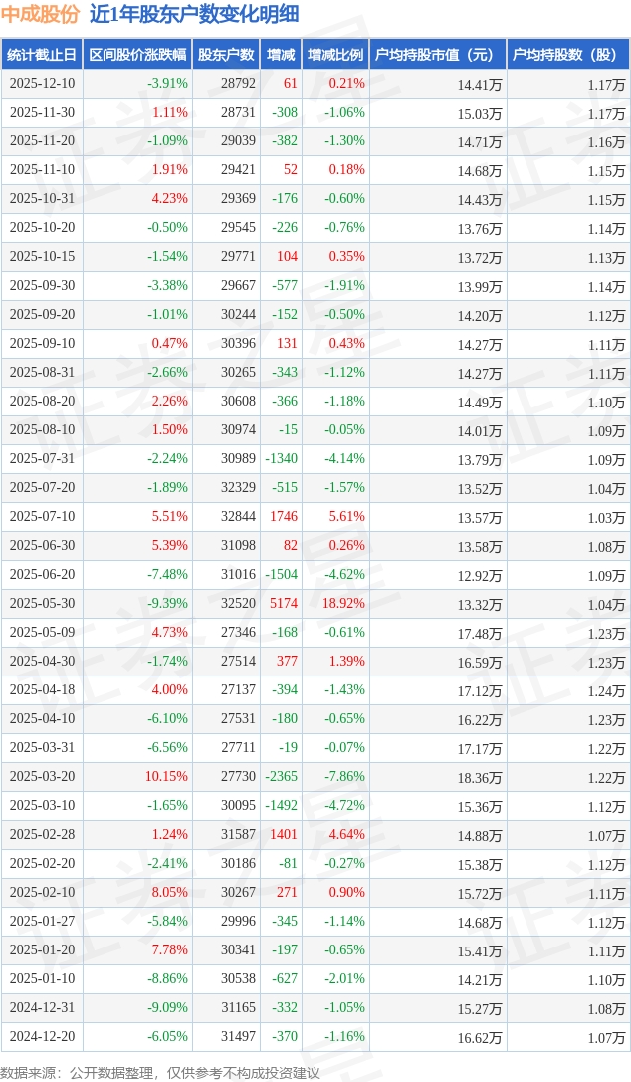Select the 2025-12-10 date cell
Image resolution: width=631 pixels, height=1082 pixels.
pyautogui.click(x=42, y=84)
